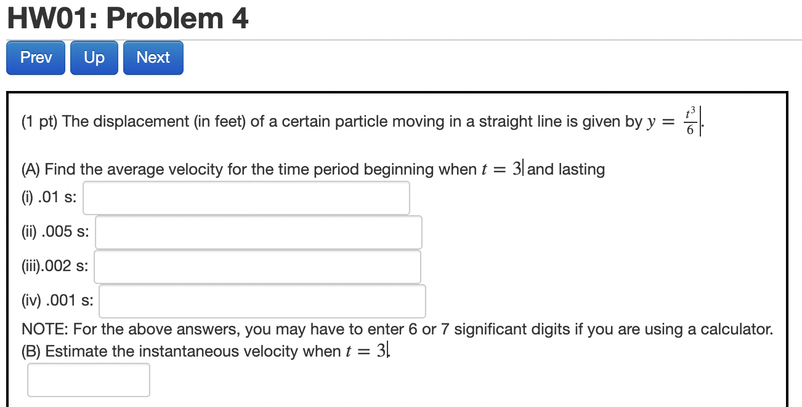This screenshot has height=407, width=802.
Task: Return to the problem list via Up
Action: click(94, 57)
